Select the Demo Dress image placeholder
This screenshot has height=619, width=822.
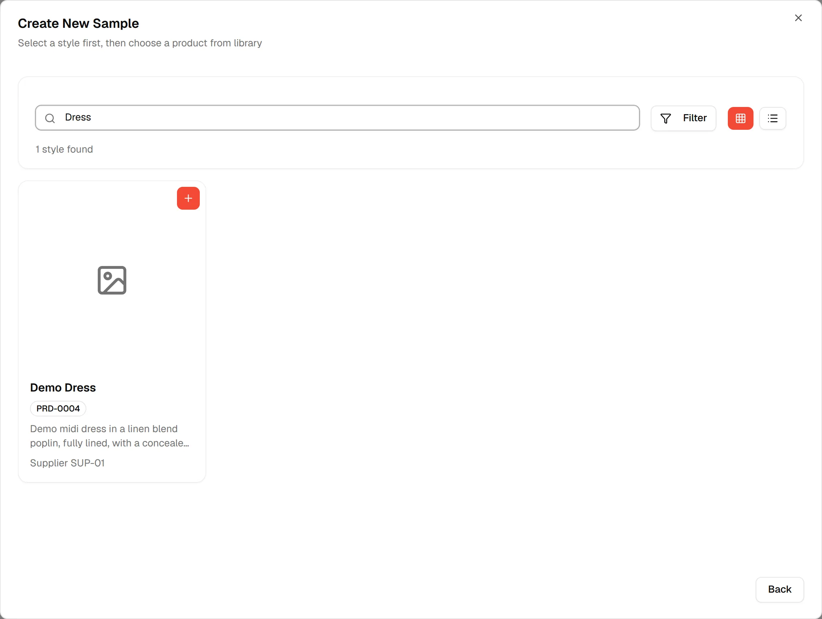(x=112, y=280)
